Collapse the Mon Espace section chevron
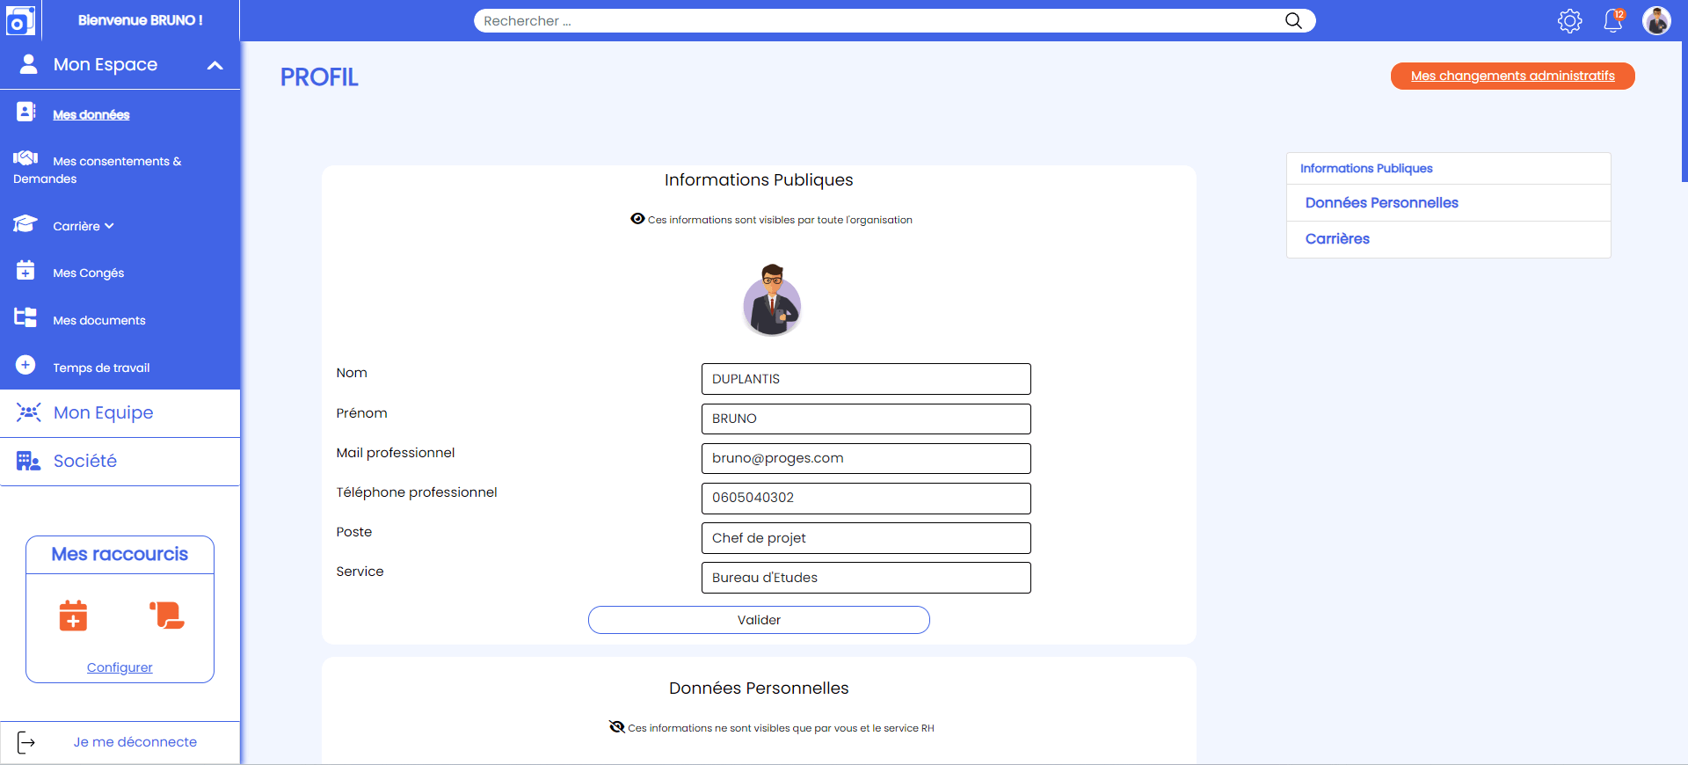 (215, 65)
